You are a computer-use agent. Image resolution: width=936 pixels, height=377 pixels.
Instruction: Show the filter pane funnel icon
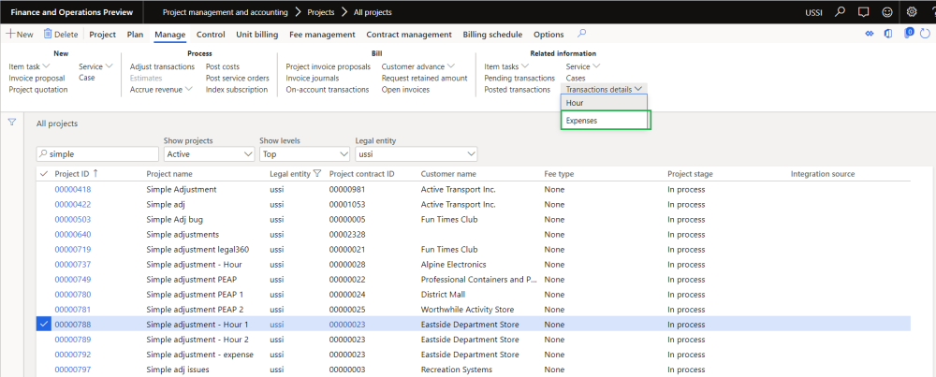[x=12, y=122]
